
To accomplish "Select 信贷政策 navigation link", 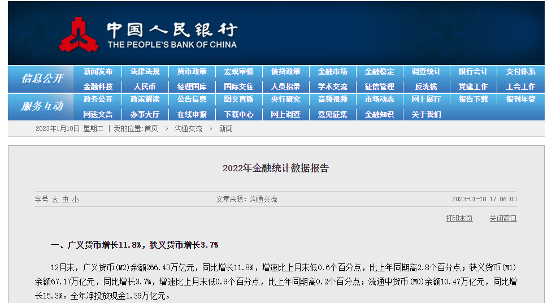I will [285, 71].
